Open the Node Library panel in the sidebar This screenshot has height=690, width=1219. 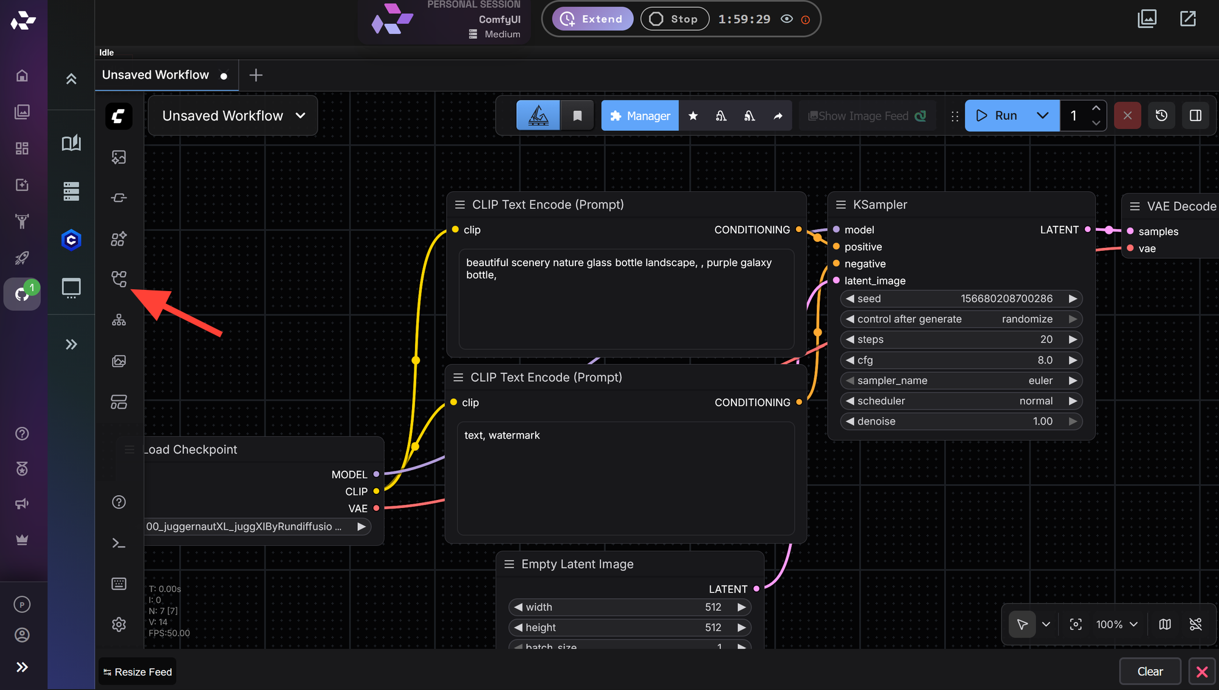(x=119, y=239)
